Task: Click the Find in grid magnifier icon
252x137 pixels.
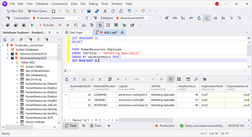Action: coord(196,79)
